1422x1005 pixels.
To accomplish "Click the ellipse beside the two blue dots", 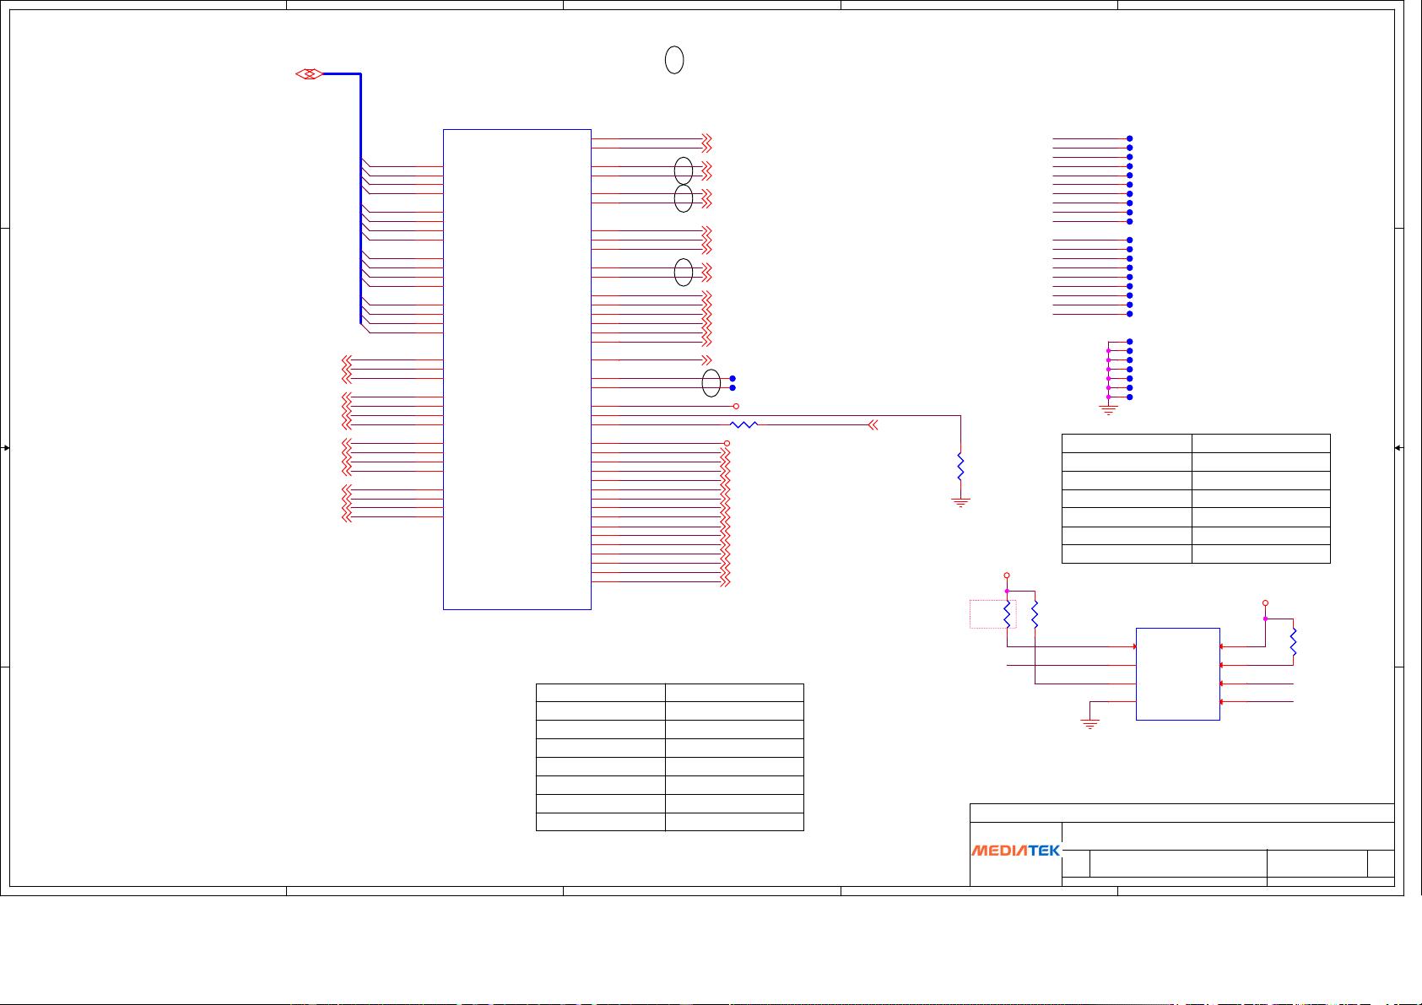I will [711, 383].
